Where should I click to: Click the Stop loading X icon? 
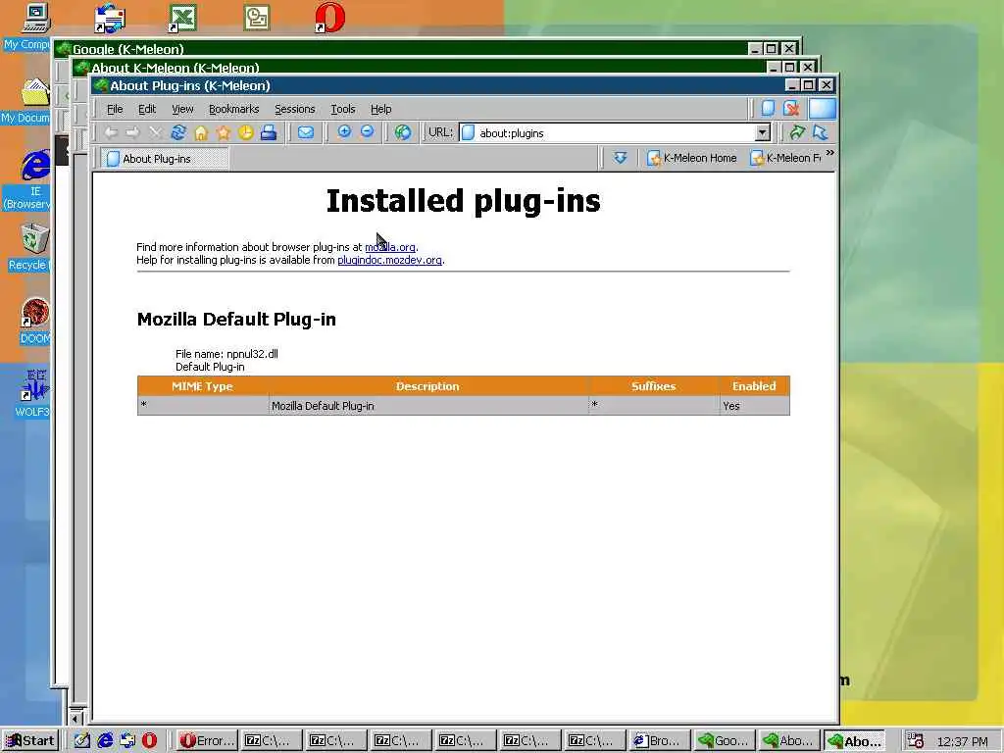pos(155,132)
